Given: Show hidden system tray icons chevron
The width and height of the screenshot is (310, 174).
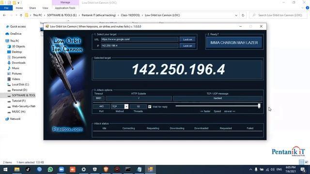Looking at the screenshot, I should coord(250,170).
